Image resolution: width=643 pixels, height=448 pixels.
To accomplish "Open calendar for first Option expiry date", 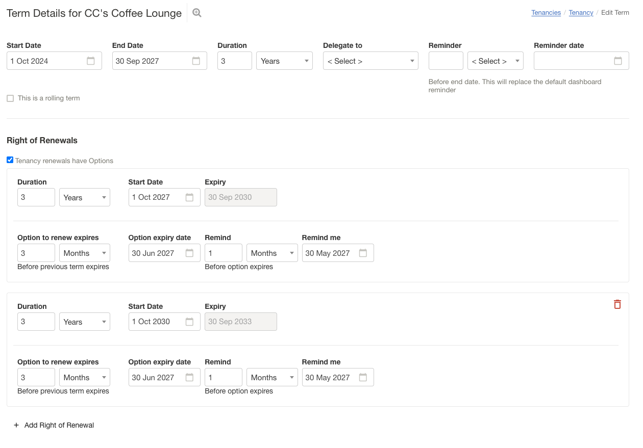I will tap(189, 253).
